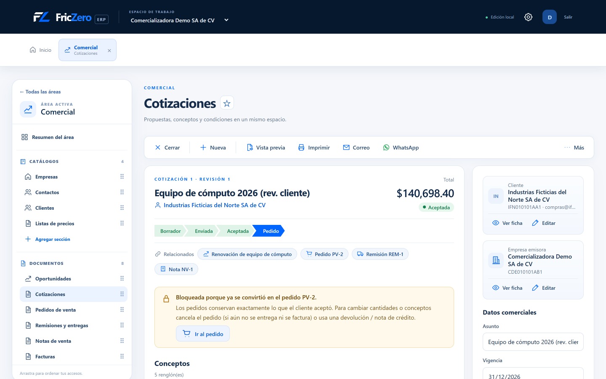Click drag handle beside Oportunidades
Screen dimensions: 606x379
(x=122, y=279)
